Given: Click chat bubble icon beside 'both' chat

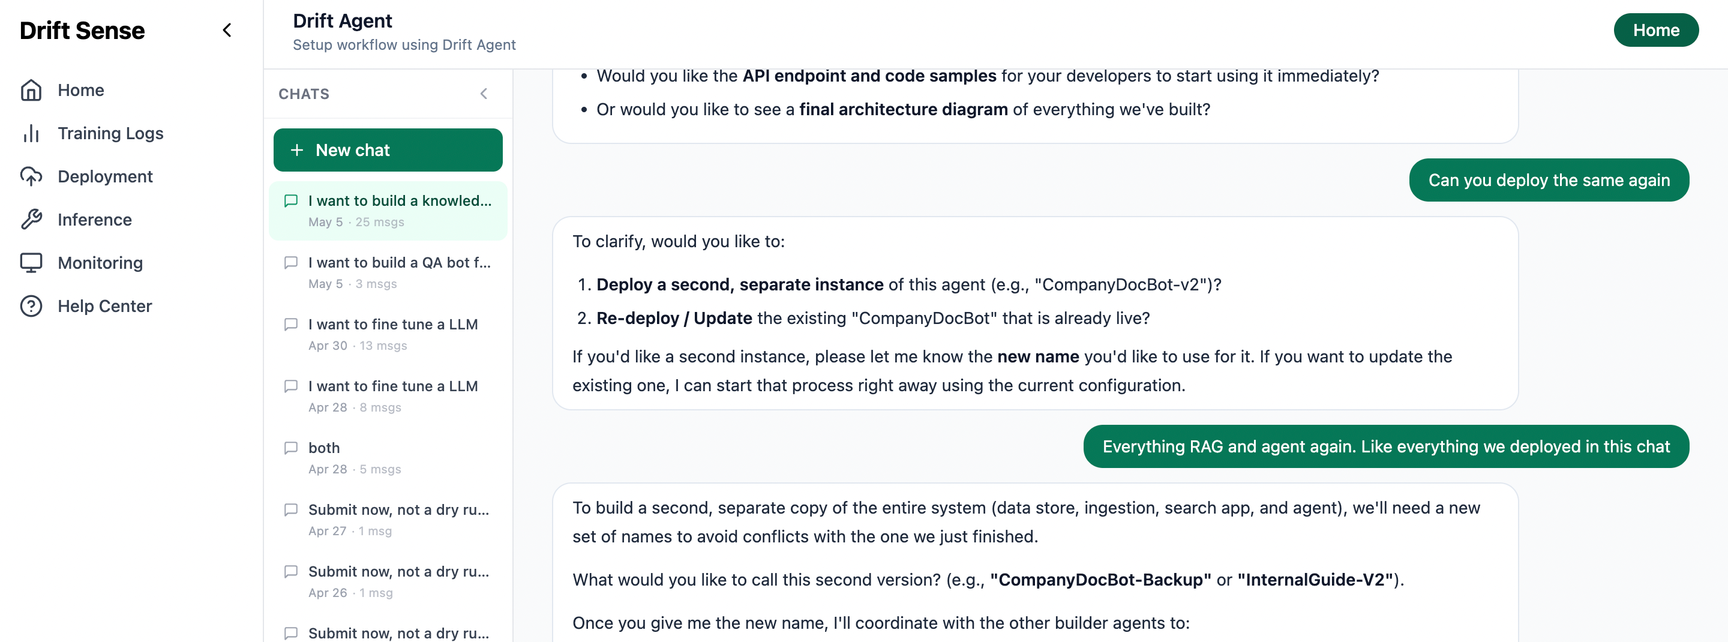Looking at the screenshot, I should pyautogui.click(x=291, y=448).
